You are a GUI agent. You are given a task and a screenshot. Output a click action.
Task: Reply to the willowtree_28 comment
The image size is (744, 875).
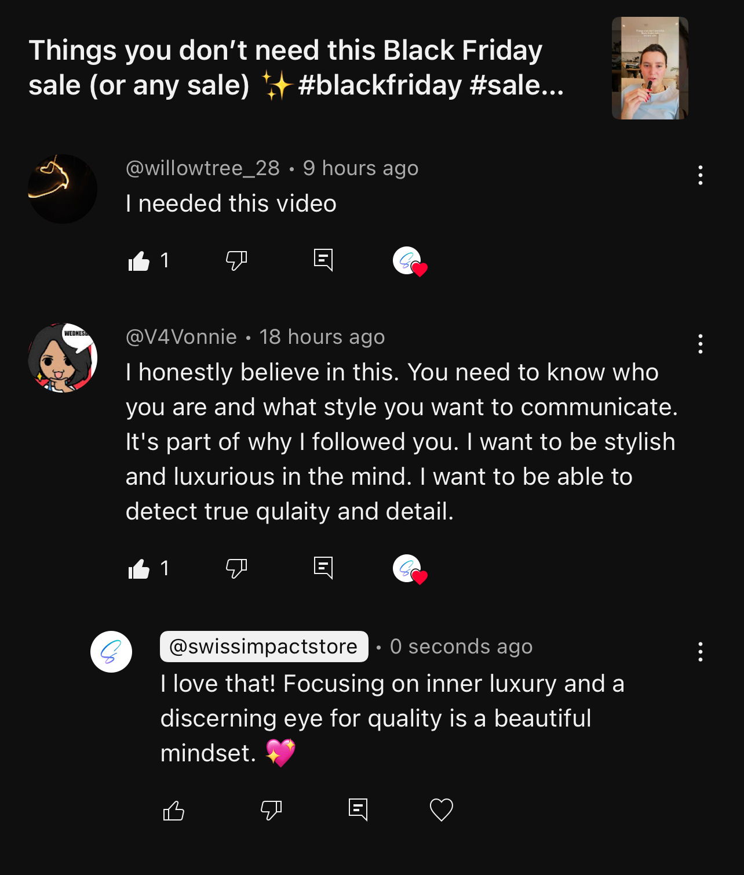click(x=323, y=260)
